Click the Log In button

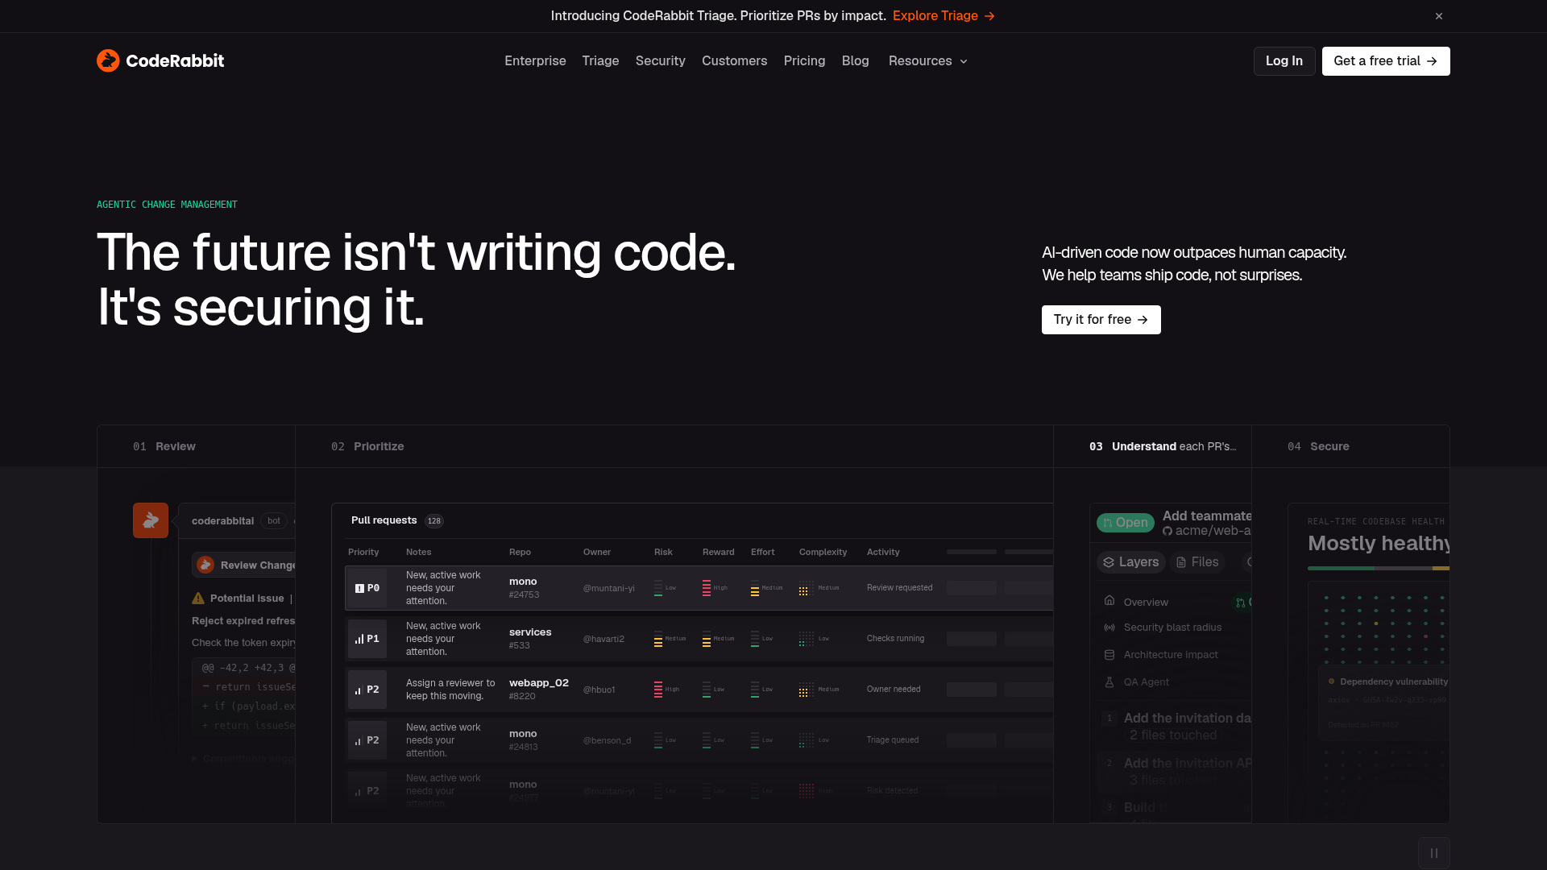point(1284,61)
